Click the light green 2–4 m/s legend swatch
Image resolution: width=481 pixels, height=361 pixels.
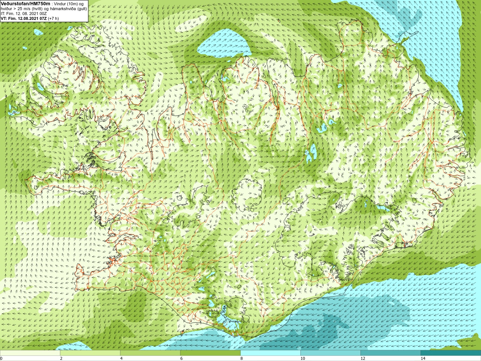click(x=90, y=353)
